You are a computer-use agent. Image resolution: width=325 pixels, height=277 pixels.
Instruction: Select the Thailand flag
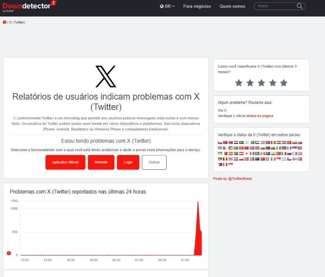230,142
